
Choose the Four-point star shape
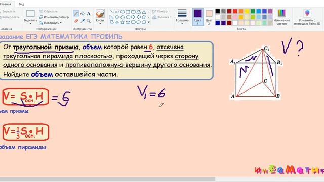[117, 22]
